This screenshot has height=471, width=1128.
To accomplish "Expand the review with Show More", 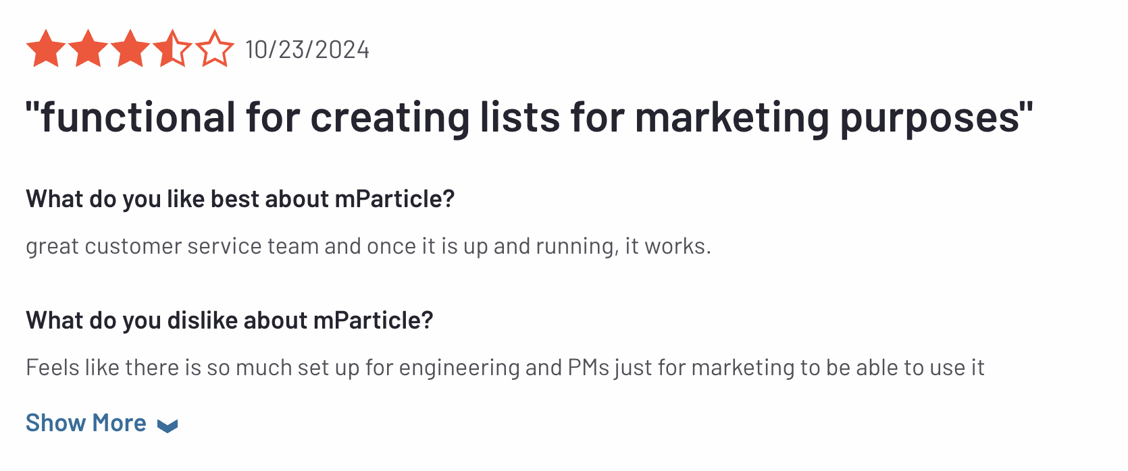I will point(102,423).
